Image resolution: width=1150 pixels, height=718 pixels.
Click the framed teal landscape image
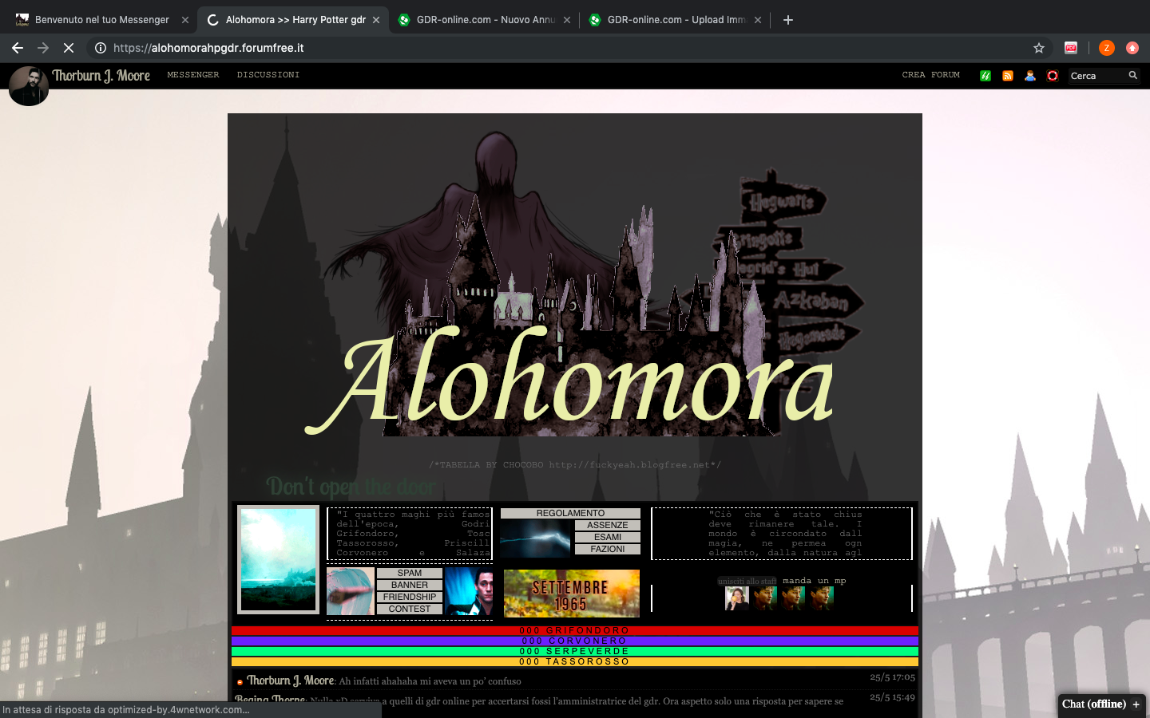click(279, 560)
